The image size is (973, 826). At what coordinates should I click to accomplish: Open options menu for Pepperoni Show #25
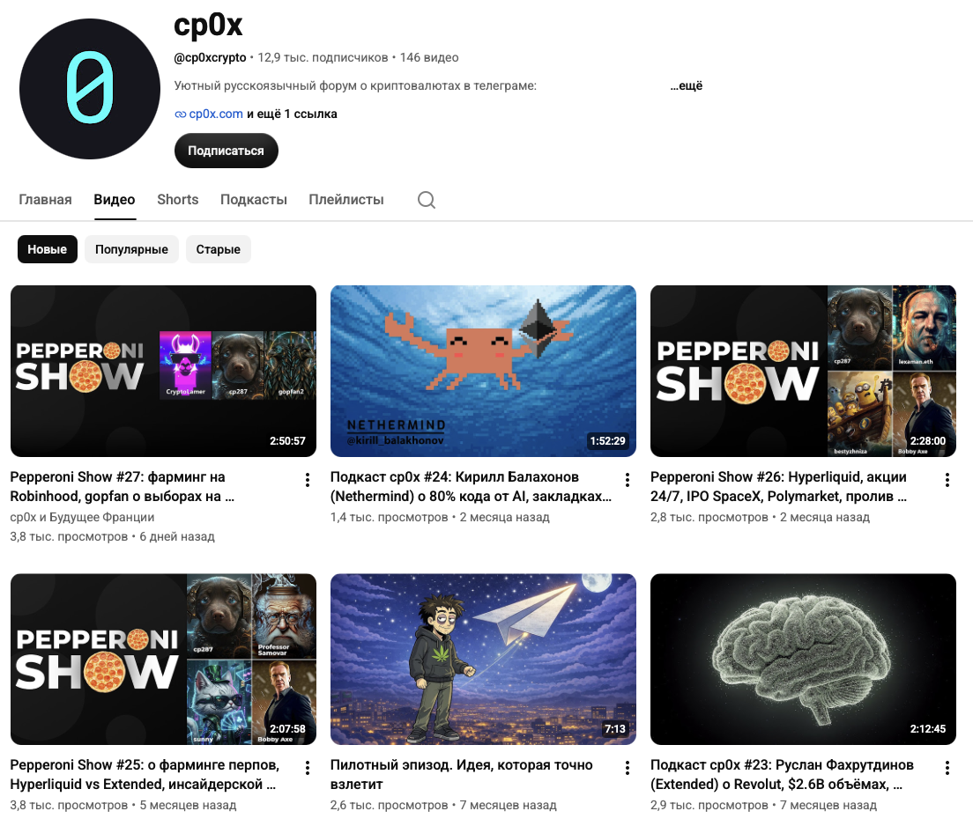tap(308, 769)
